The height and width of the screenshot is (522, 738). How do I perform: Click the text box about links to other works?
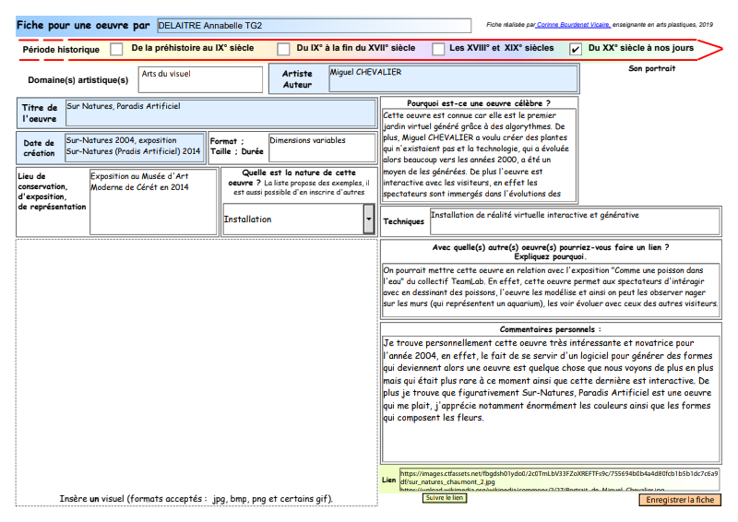click(551, 290)
